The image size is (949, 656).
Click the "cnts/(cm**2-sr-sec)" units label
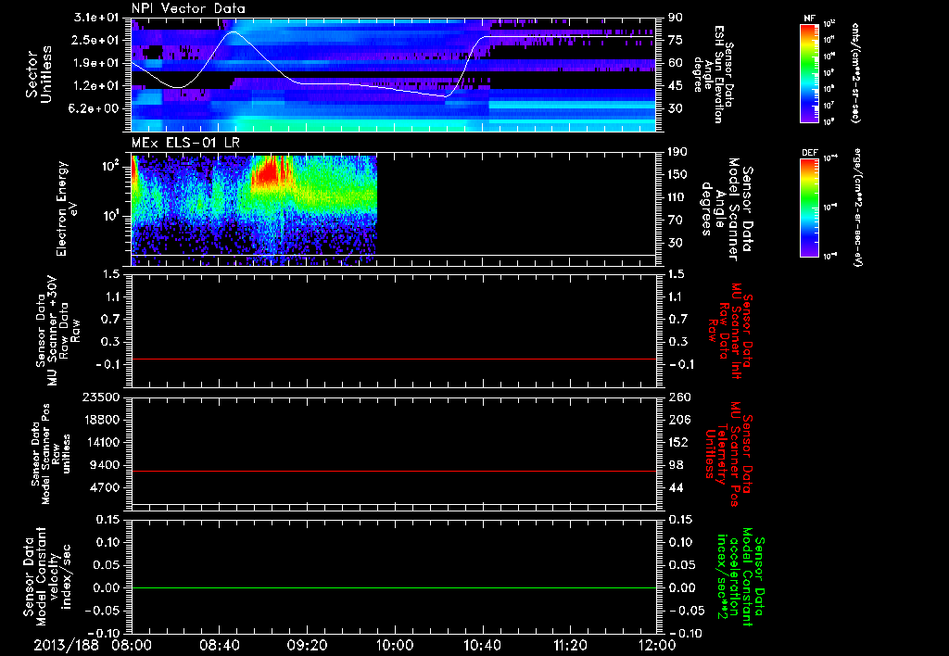click(855, 72)
